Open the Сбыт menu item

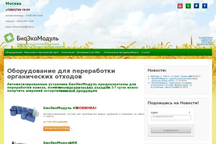98,52
